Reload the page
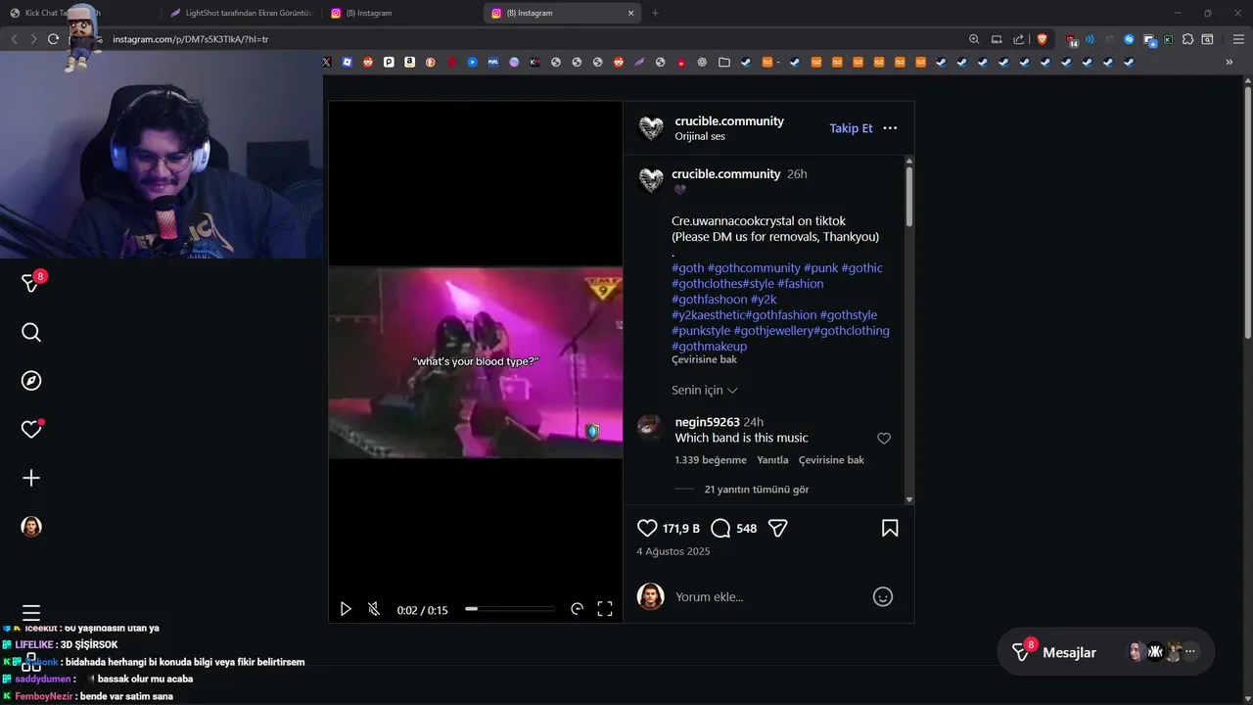This screenshot has width=1253, height=705. coord(53,39)
